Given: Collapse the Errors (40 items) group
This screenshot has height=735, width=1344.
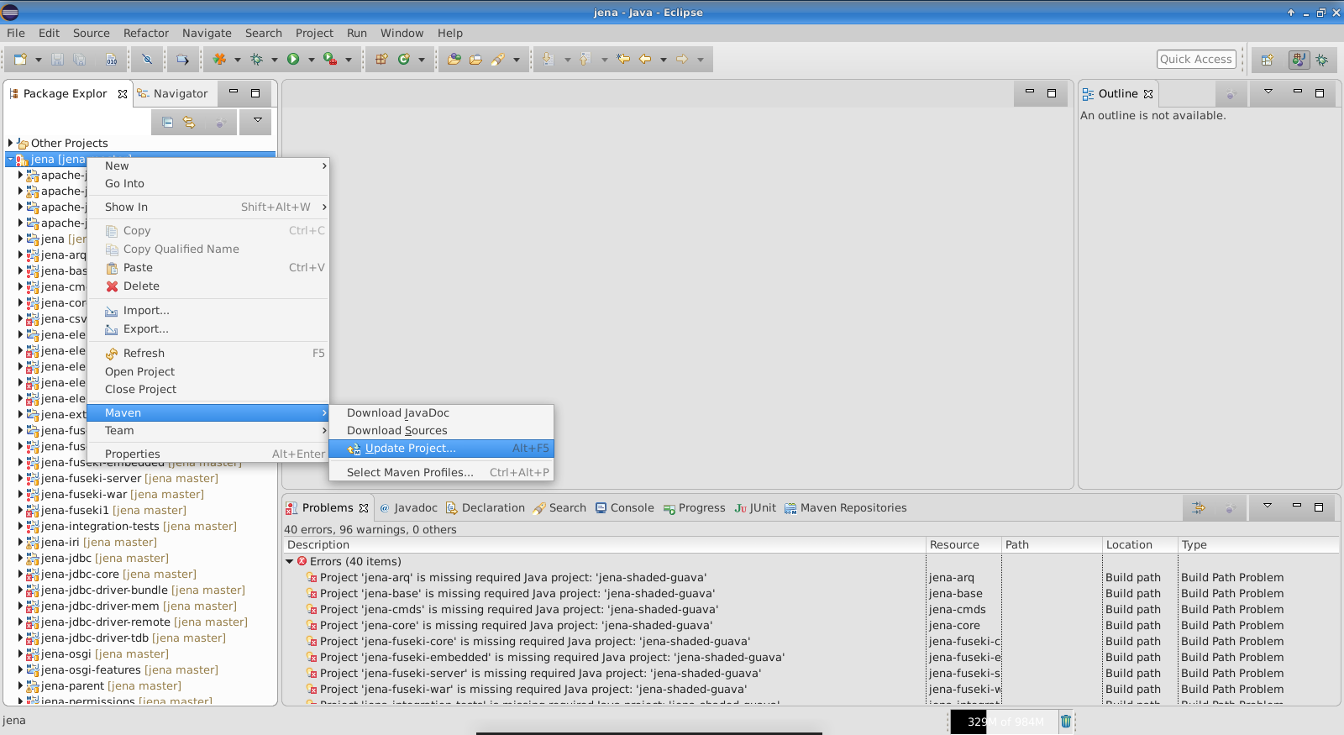Looking at the screenshot, I should click(290, 562).
